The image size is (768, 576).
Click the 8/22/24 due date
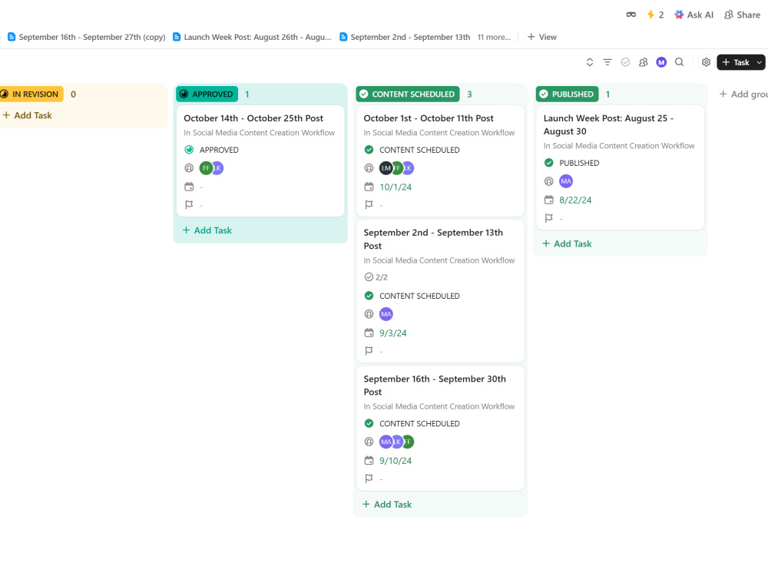(x=575, y=200)
